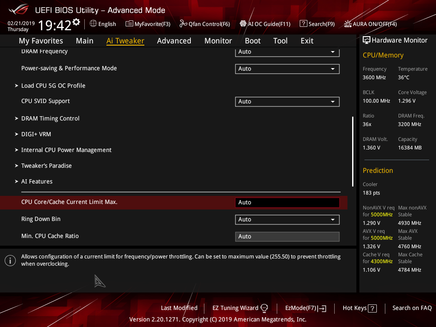Screen dimensions: 436x327
Task: Open the DRAM Frequency dropdown
Action: point(287,52)
